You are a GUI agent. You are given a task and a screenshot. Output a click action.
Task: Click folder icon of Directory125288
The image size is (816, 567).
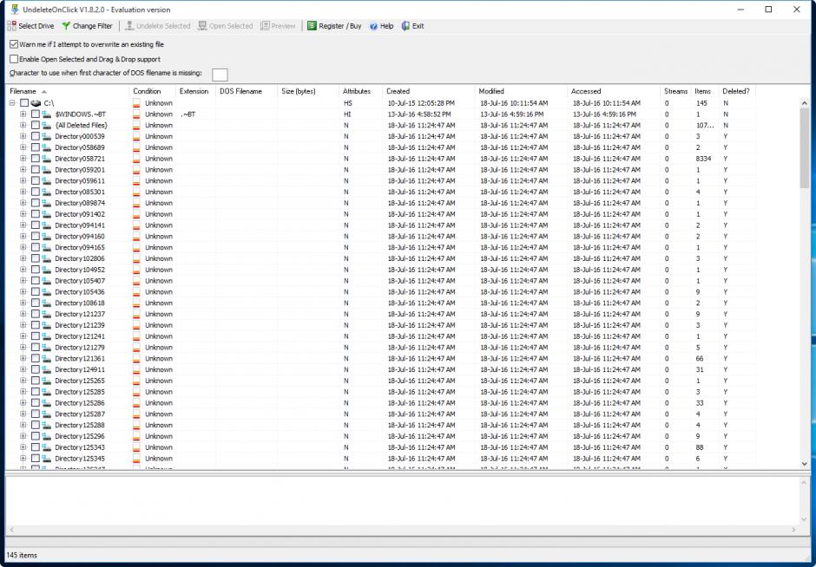[x=47, y=425]
